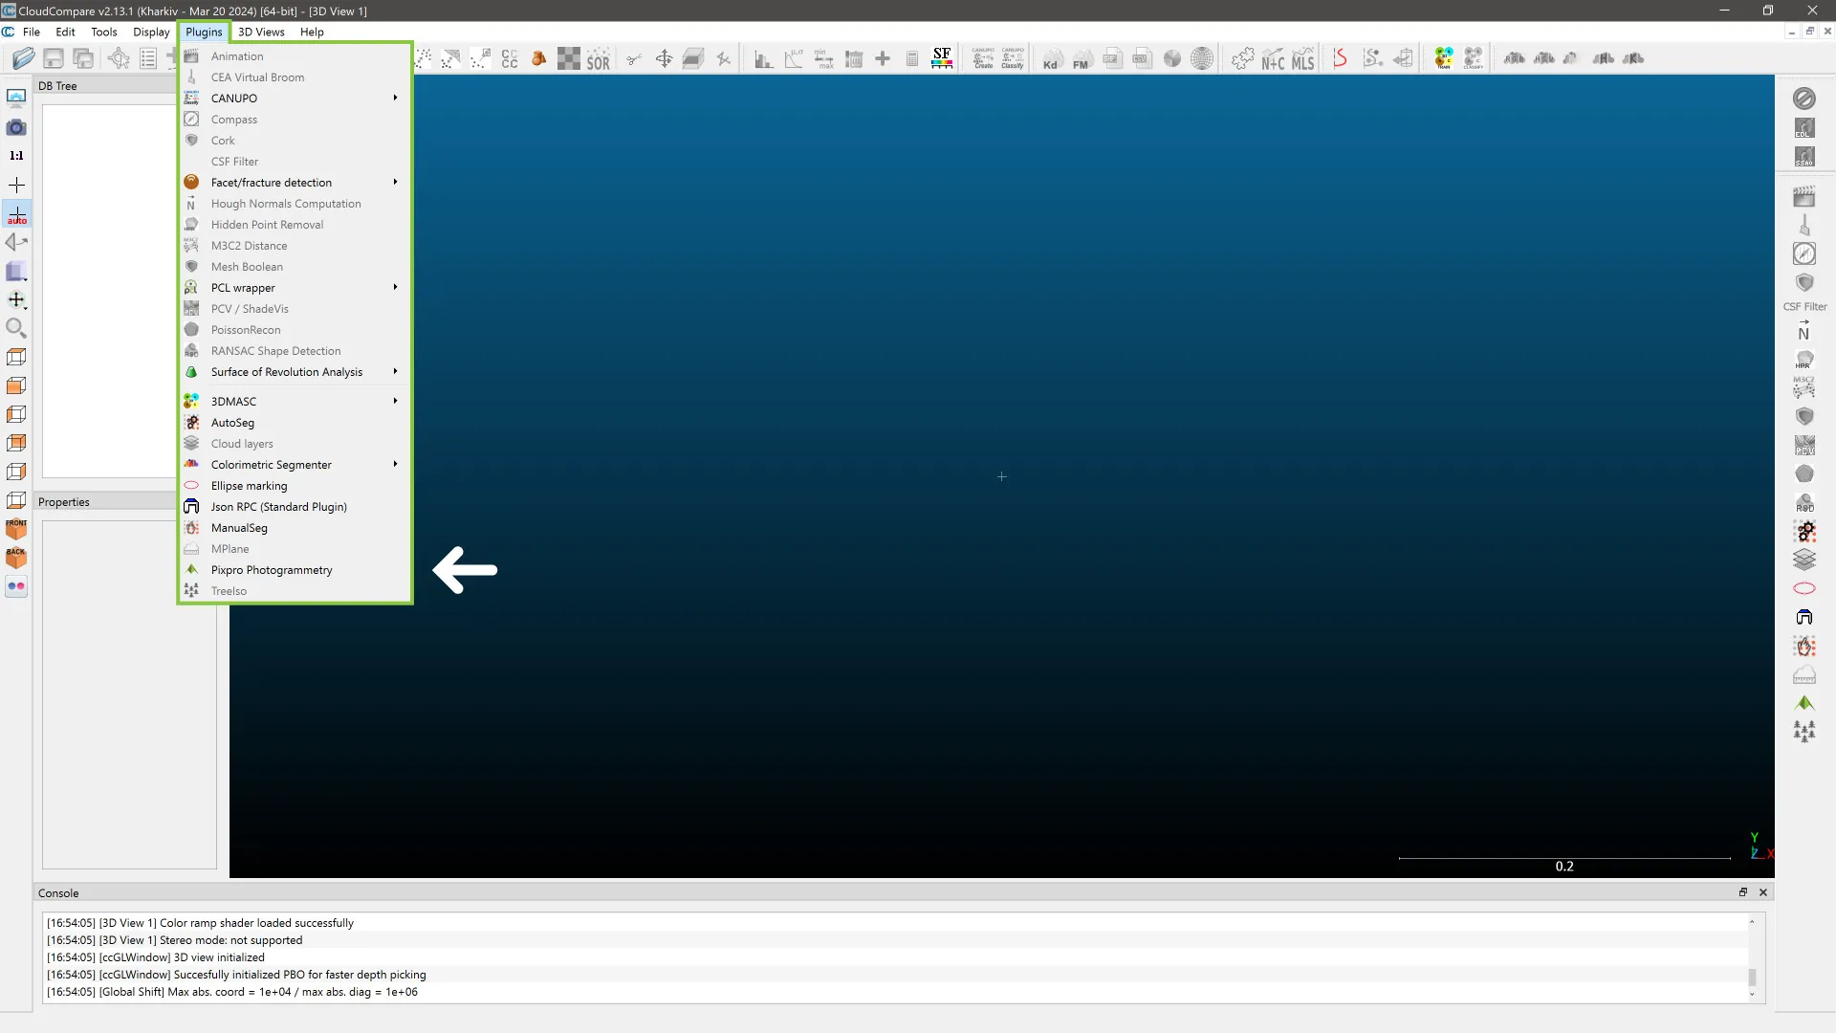The image size is (1836, 1033).
Task: Expand the PCL wrapper submenu
Action: (395, 287)
